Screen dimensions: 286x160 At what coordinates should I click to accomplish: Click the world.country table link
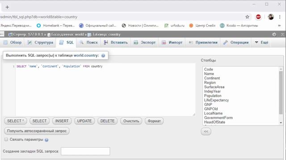[86, 56]
